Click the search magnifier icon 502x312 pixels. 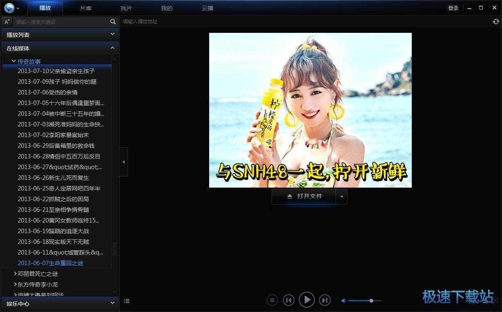113,22
